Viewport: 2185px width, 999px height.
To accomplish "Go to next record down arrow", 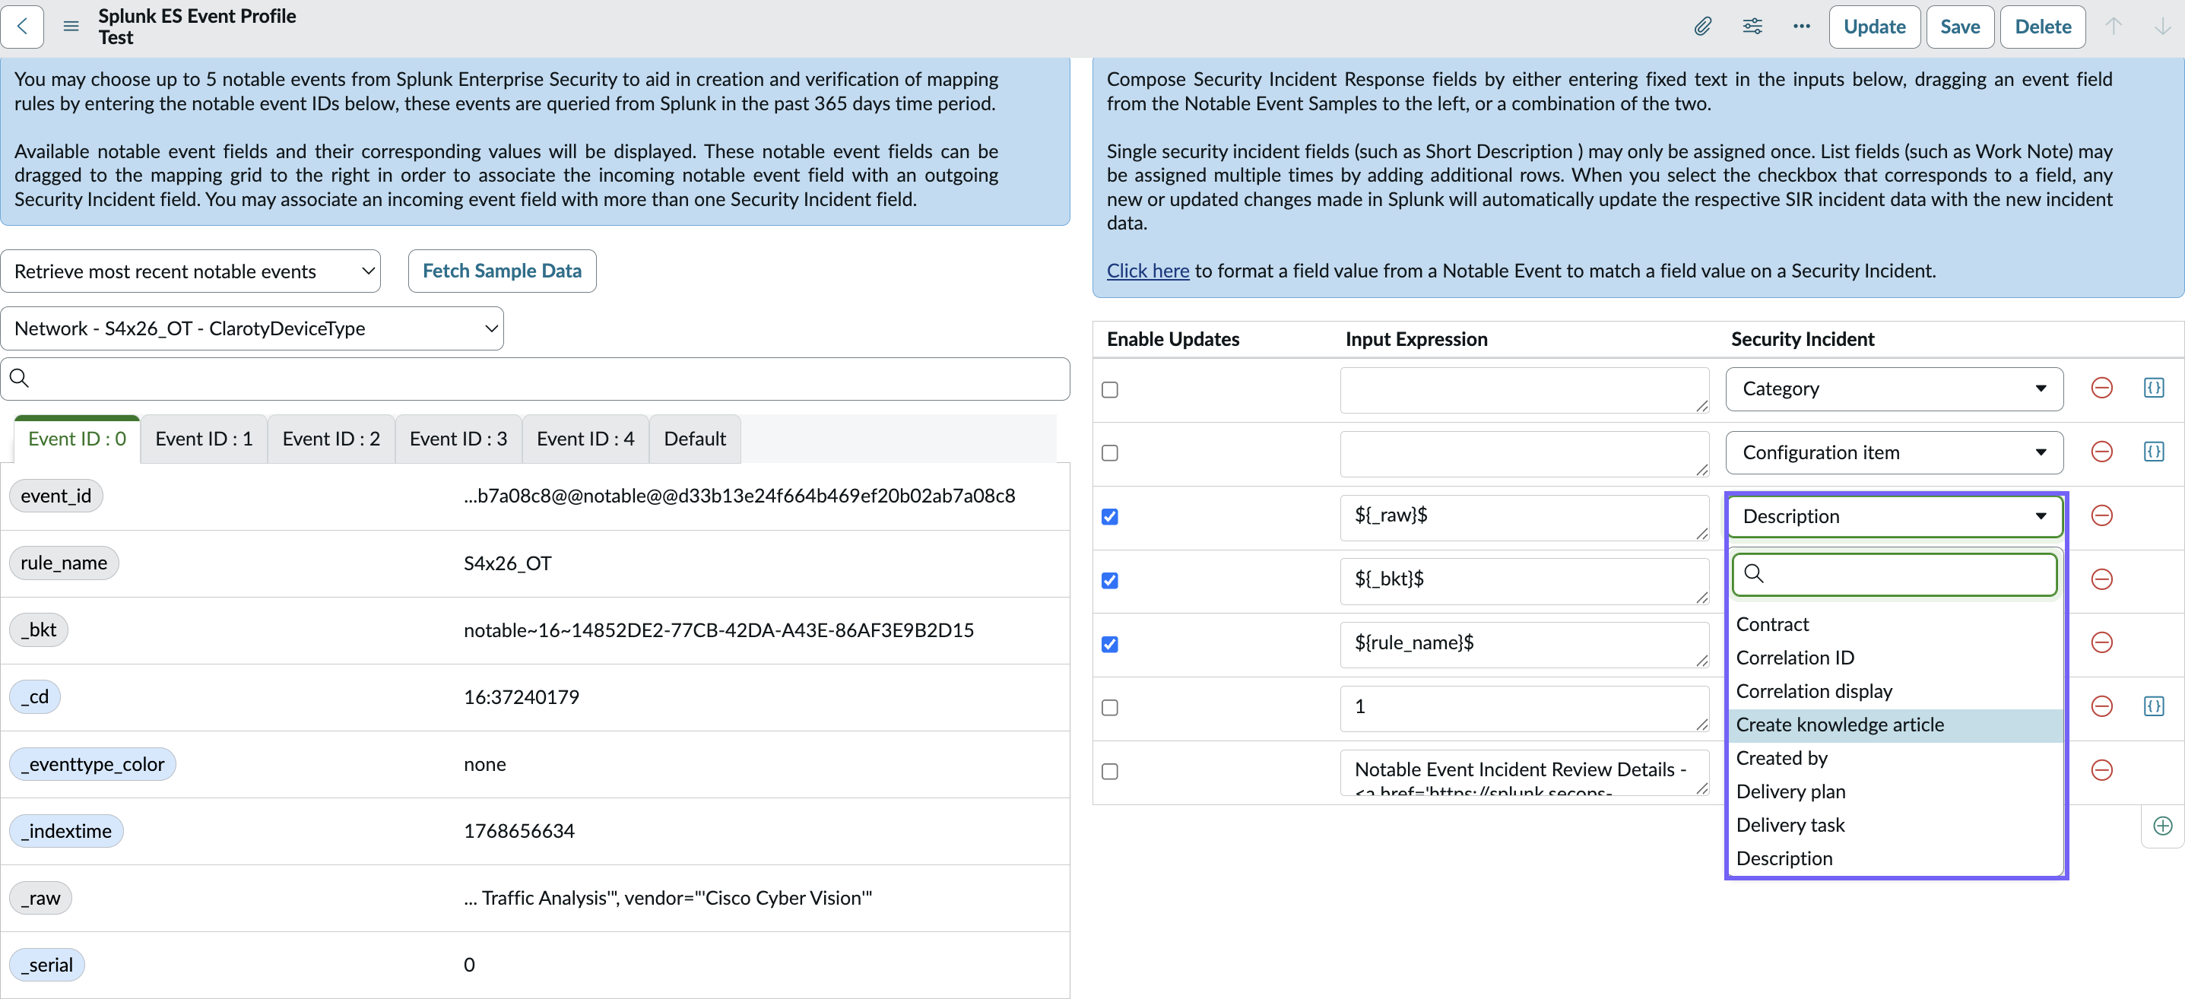I will 2162,27.
